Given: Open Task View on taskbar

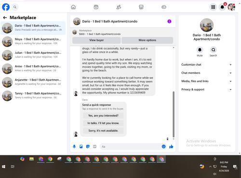Looking at the screenshot, I should point(13,166).
